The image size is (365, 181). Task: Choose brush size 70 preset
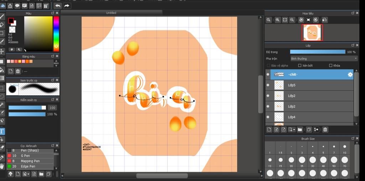[x=345, y=161]
